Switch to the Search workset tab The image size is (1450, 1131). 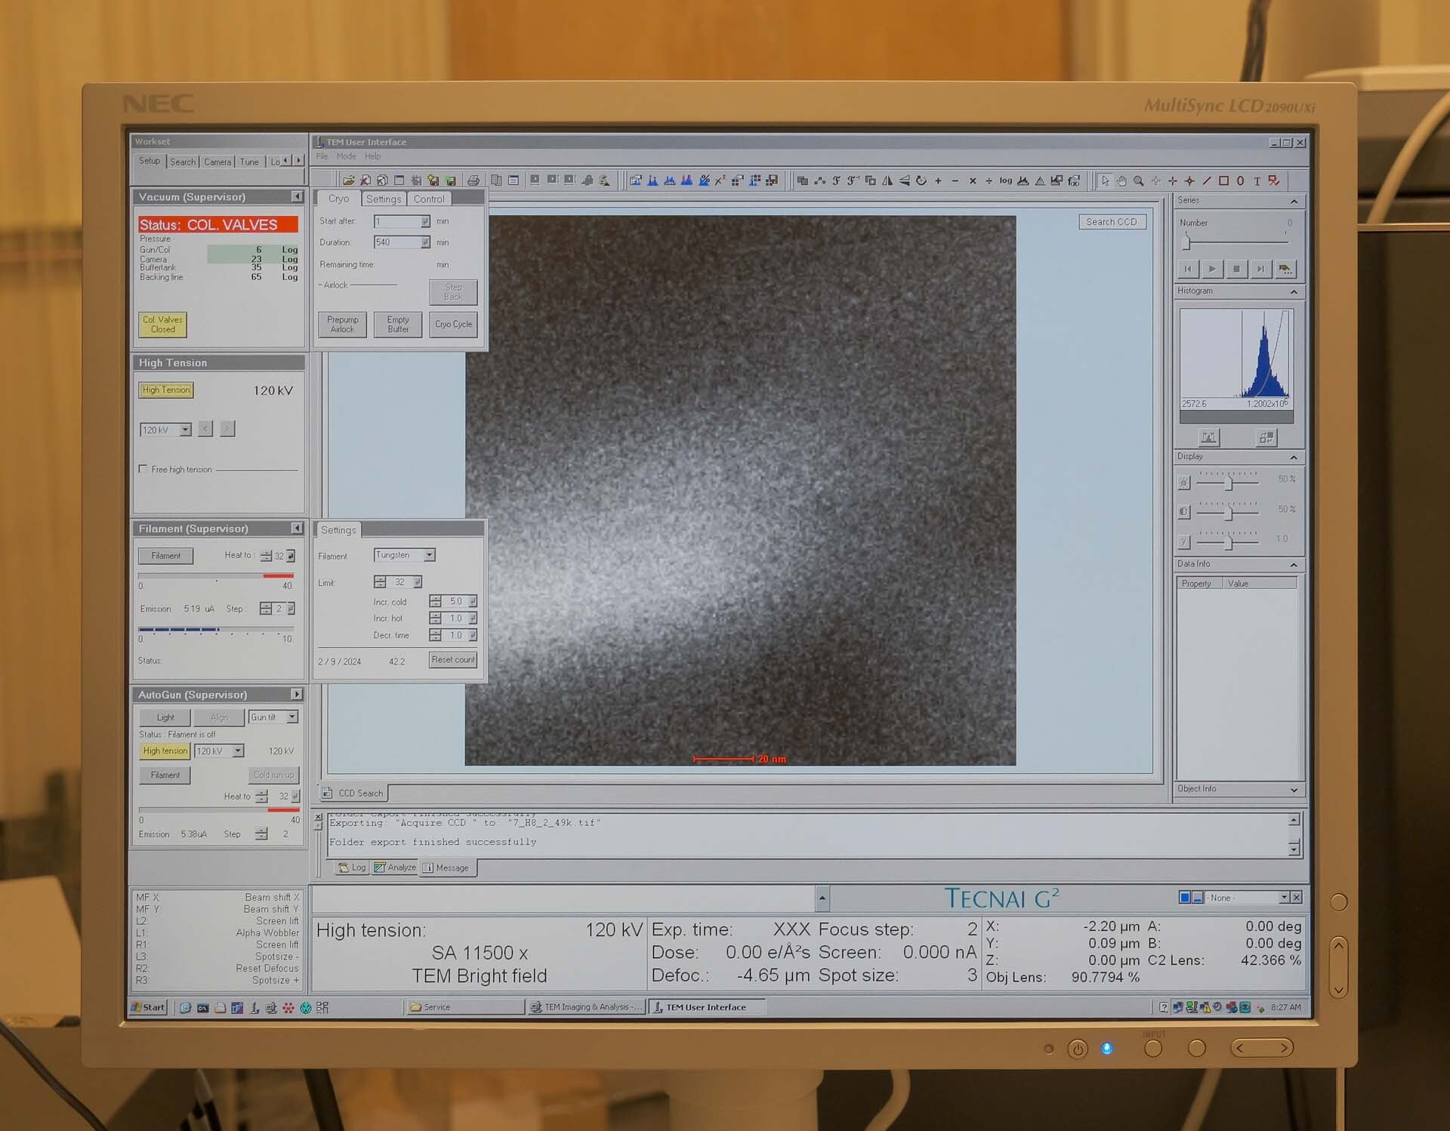pyautogui.click(x=182, y=162)
